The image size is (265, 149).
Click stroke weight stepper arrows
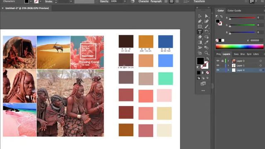coord(56,1)
